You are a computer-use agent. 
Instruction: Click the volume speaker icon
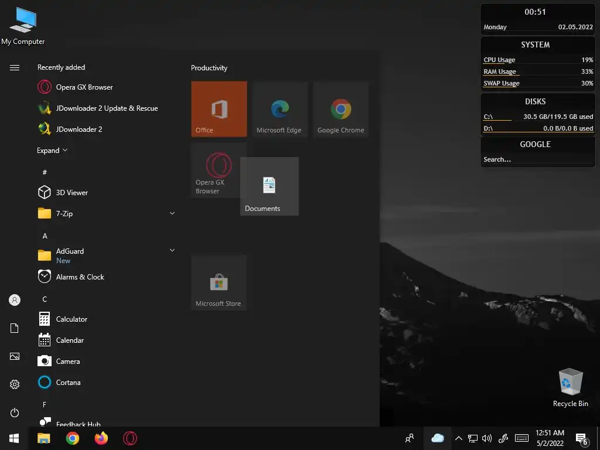(487, 438)
